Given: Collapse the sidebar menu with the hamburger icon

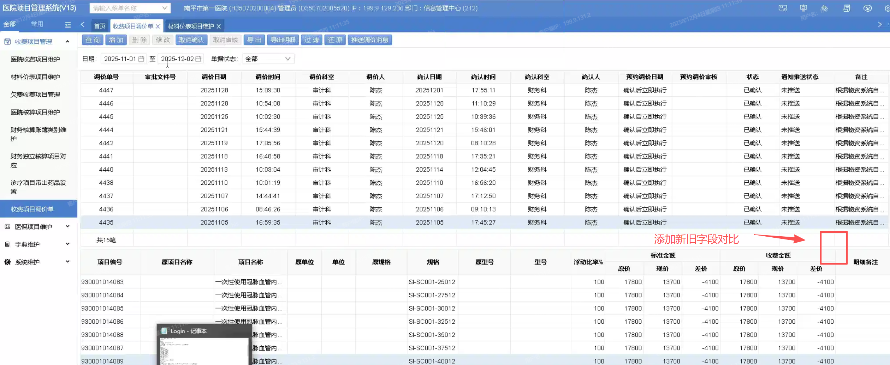Looking at the screenshot, I should point(68,25).
